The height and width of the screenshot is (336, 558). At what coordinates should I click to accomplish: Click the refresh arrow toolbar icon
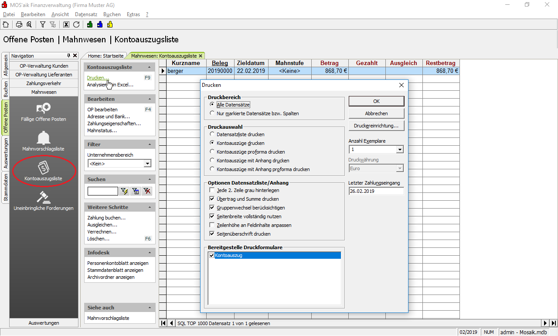coord(76,24)
